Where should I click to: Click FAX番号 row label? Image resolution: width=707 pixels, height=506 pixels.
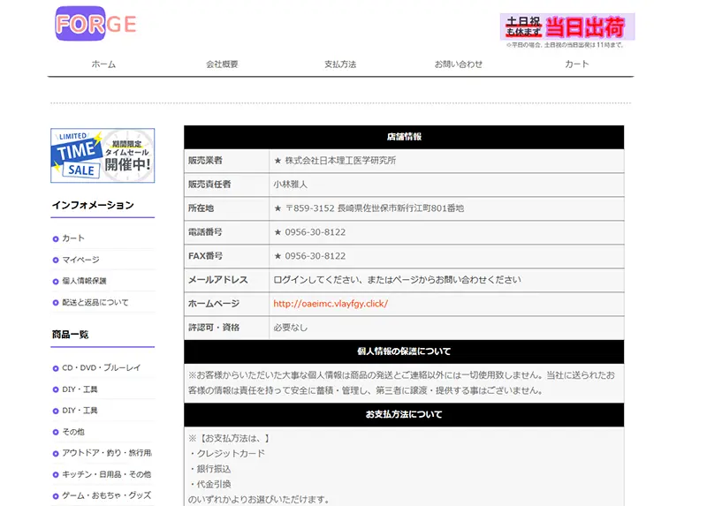point(205,256)
